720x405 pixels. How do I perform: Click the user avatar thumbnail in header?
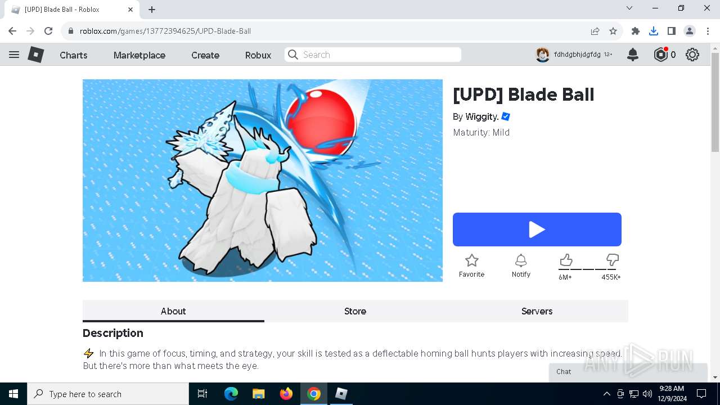[x=542, y=55]
